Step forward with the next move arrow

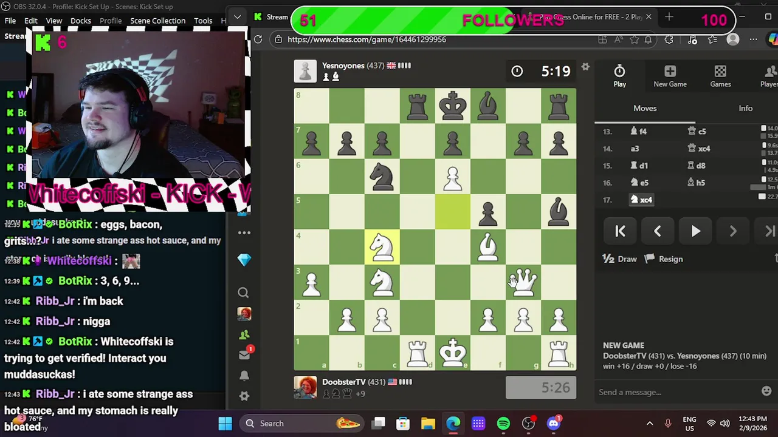pyautogui.click(x=733, y=231)
